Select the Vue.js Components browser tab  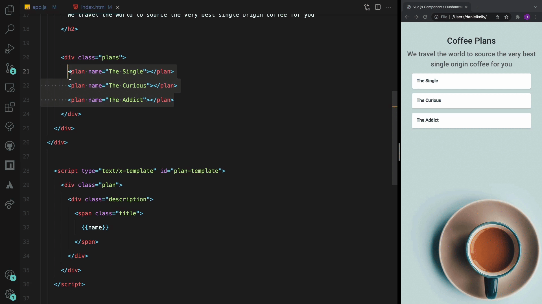point(437,7)
